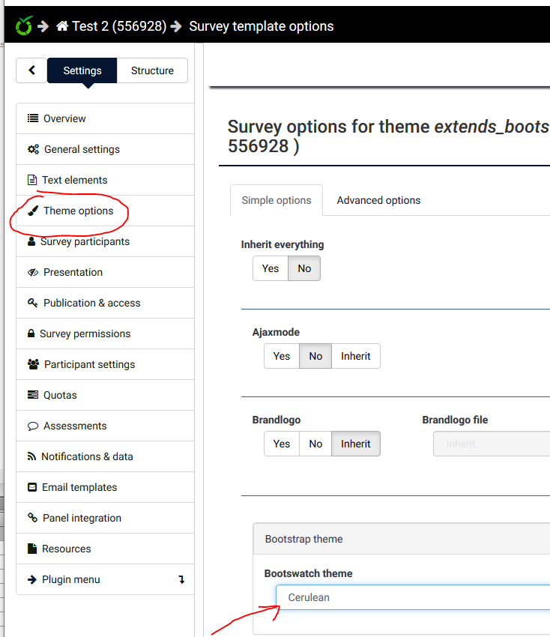The width and height of the screenshot is (550, 637).
Task: Open Survey template options breadcrumb link
Action: click(x=261, y=26)
